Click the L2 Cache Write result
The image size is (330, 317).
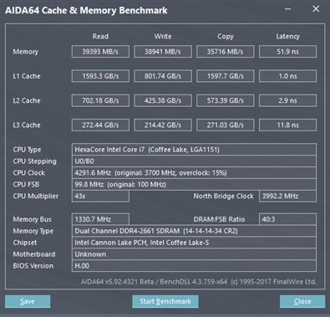pyautogui.click(x=163, y=100)
